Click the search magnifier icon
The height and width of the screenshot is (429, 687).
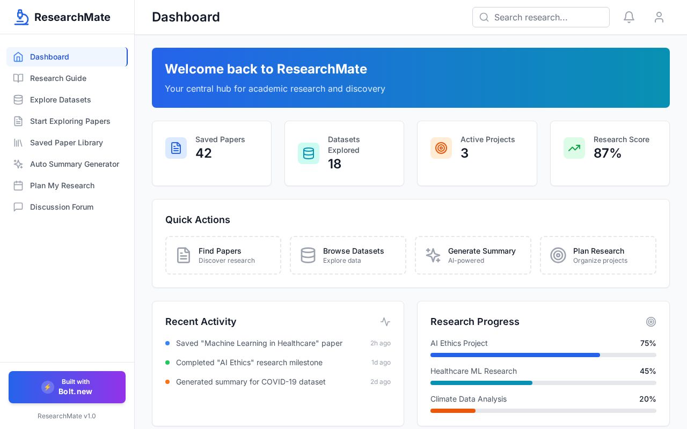pos(484,17)
